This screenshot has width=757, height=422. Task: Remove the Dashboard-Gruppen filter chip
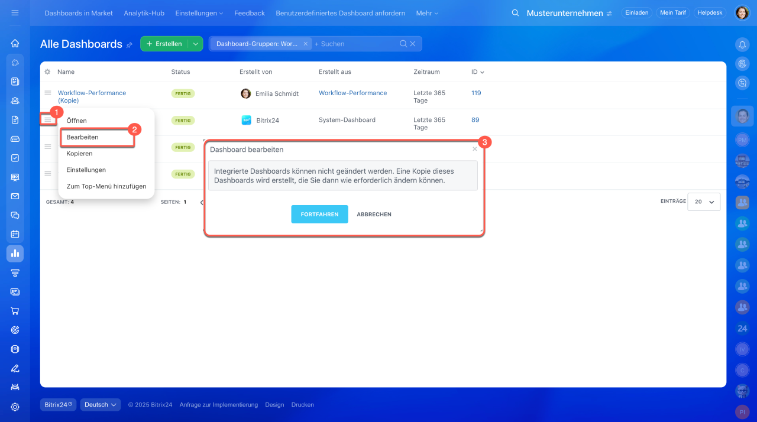(x=305, y=44)
